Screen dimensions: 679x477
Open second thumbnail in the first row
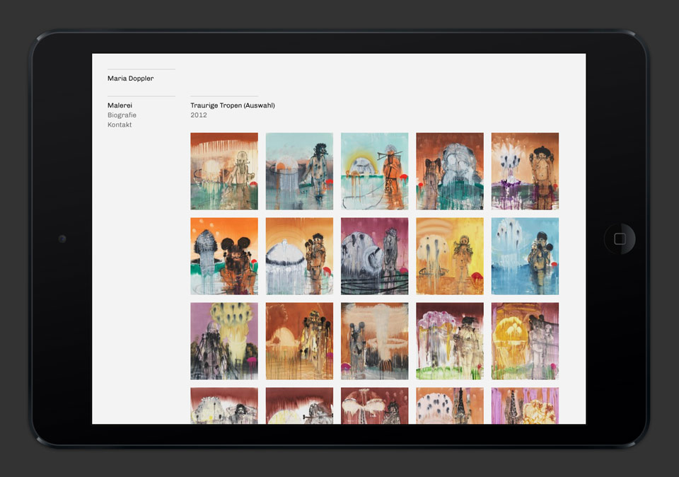(299, 171)
